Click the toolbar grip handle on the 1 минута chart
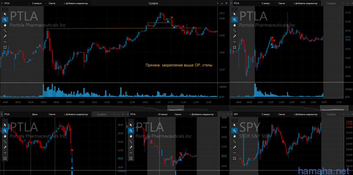Screen dimensions: 353x175 (x=5, y=9)
